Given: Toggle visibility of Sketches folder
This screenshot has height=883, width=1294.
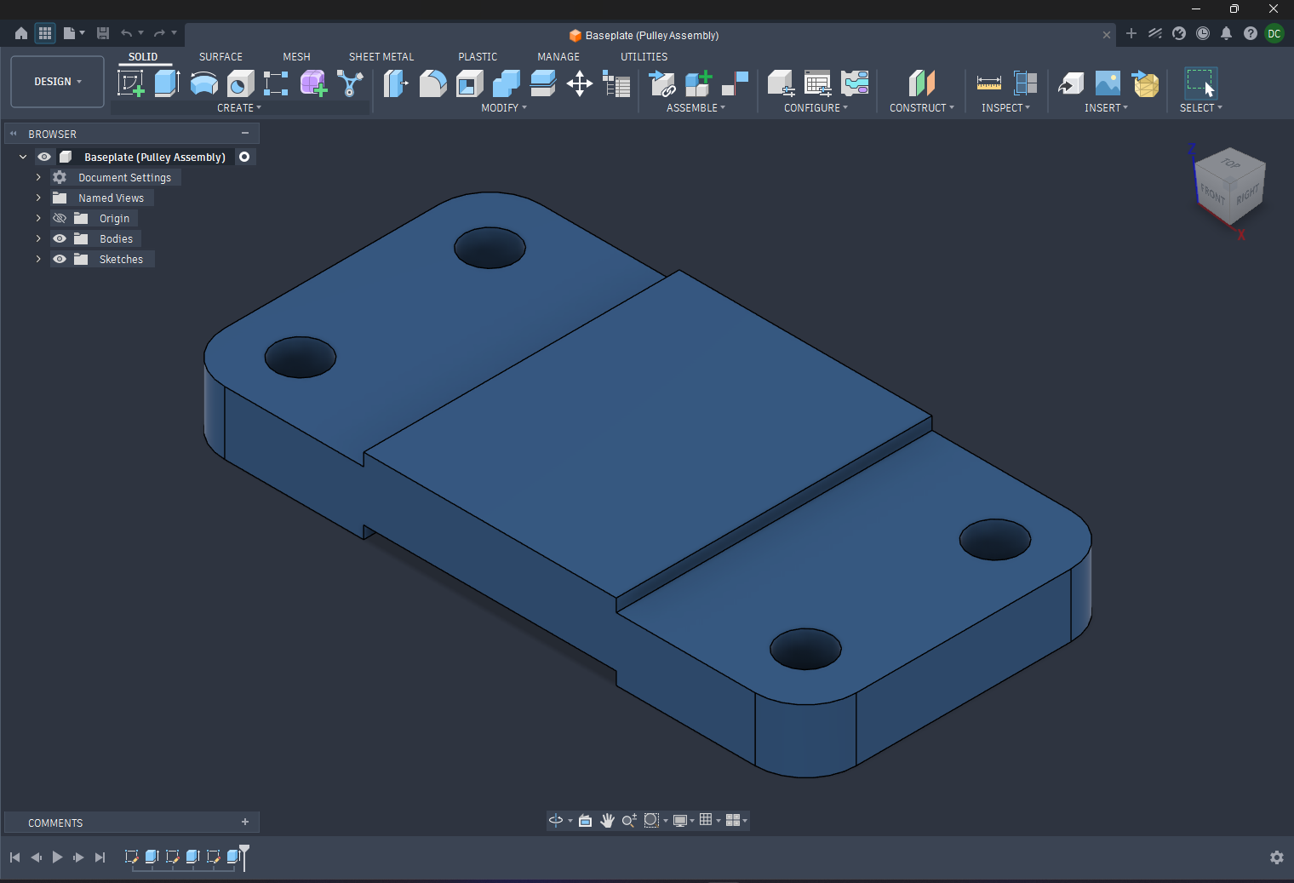Looking at the screenshot, I should click(x=60, y=260).
